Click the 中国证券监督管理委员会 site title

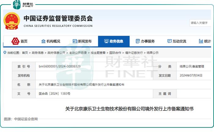[x=58, y=18]
